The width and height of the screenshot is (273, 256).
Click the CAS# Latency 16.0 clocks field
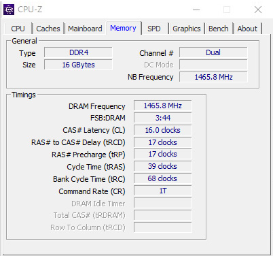162,130
